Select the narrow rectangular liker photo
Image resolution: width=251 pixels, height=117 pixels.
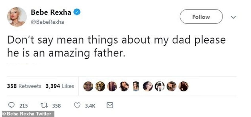(x=136, y=87)
